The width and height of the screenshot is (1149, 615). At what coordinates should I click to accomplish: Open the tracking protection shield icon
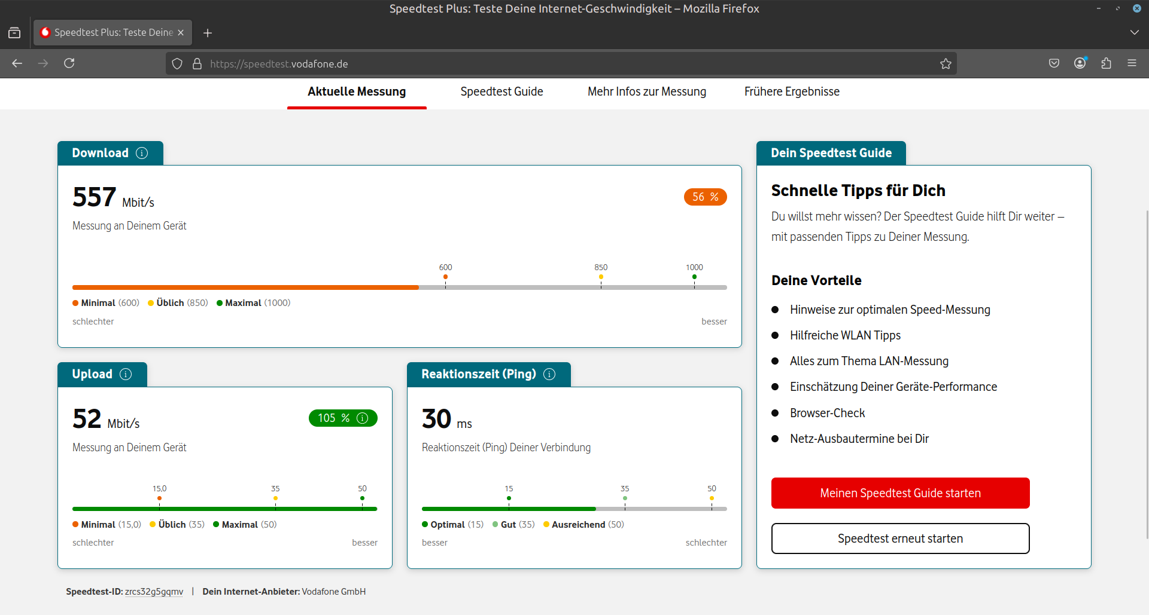177,64
